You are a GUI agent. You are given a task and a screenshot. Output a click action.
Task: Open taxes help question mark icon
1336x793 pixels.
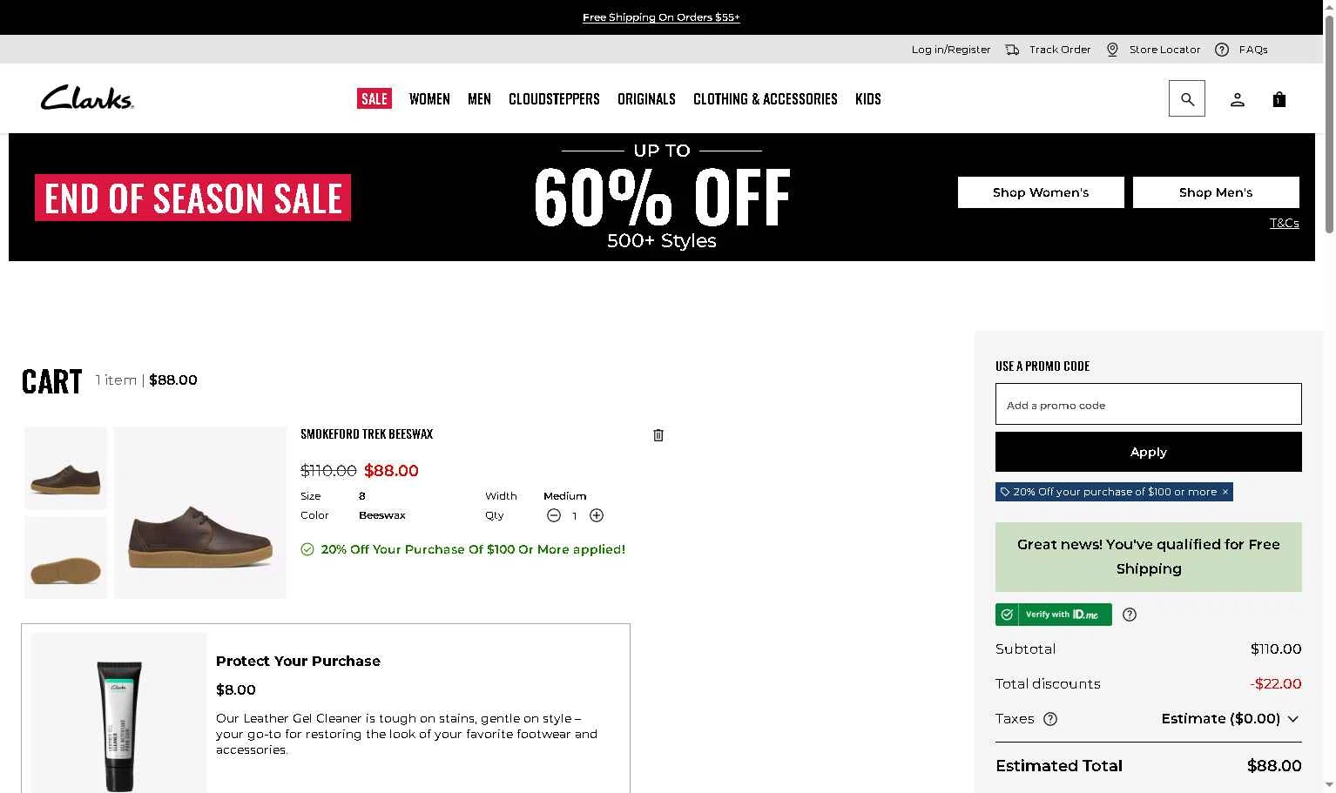click(x=1050, y=719)
